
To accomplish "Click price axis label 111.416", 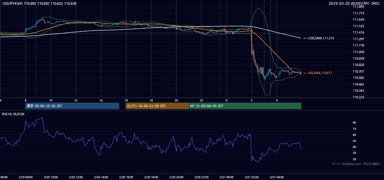I will pos(358,32).
